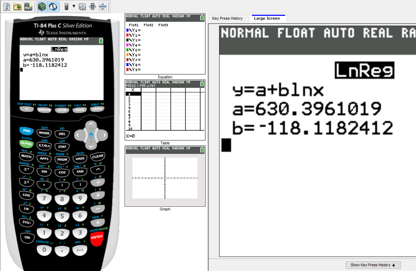
Task: Click the caret power key
Action: (x=98, y=170)
